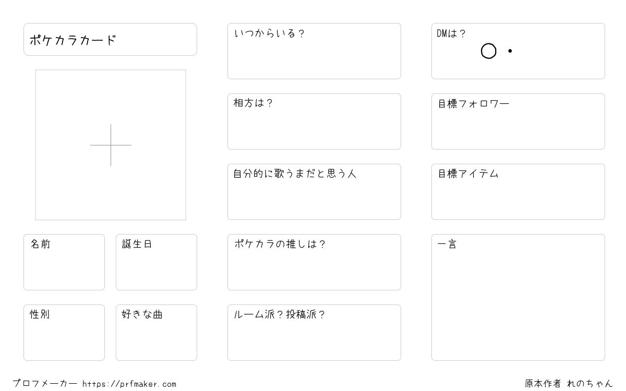Click the large 一言 comment box

518,297
